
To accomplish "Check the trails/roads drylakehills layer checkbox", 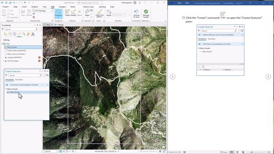I will pos(6,50).
